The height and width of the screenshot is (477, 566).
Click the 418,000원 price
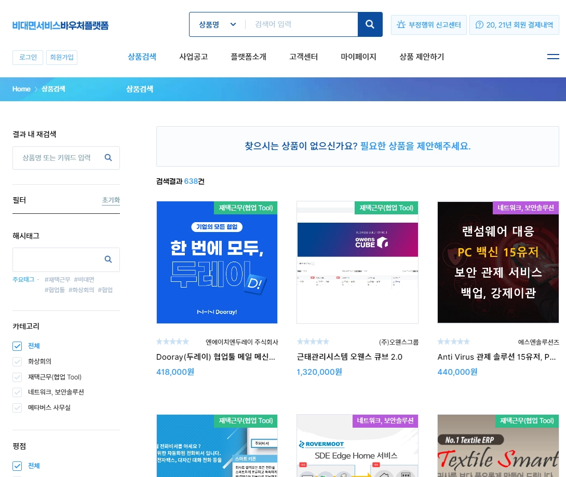175,372
